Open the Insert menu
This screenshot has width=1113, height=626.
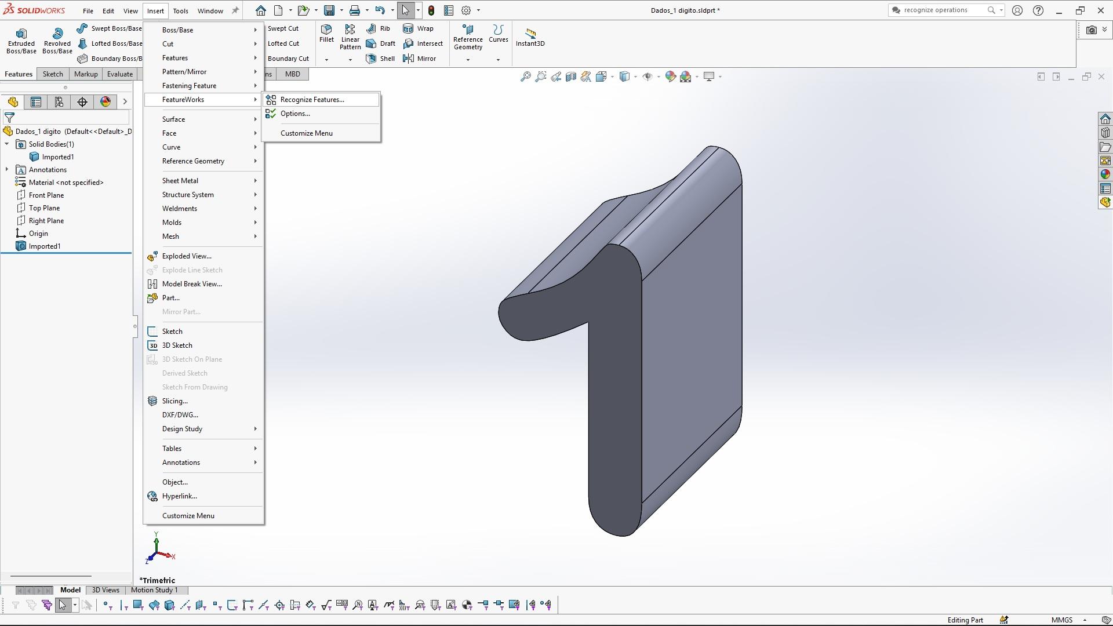pos(155,10)
